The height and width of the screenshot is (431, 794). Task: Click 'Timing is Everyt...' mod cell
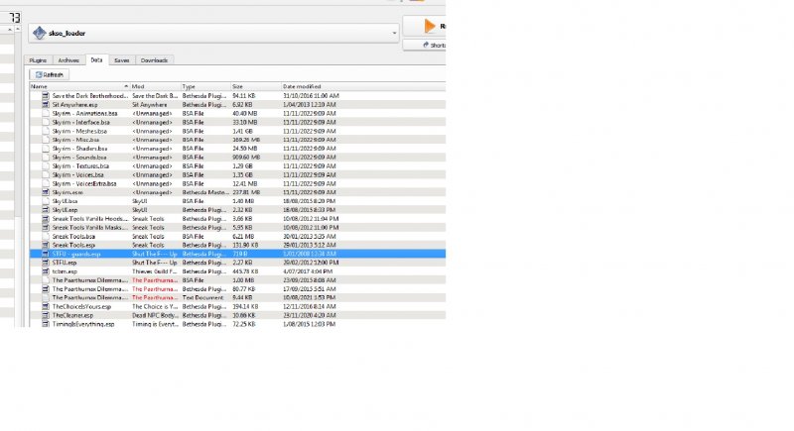(x=155, y=324)
